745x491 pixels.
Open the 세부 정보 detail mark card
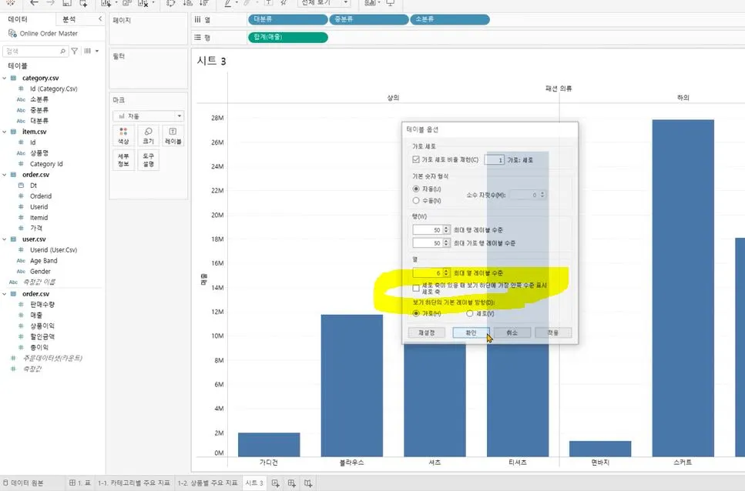click(x=123, y=160)
